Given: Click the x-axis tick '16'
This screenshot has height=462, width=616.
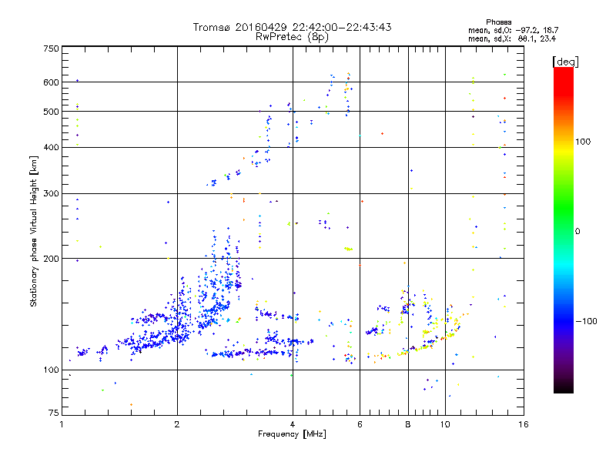Looking at the screenshot, I should (524, 424).
